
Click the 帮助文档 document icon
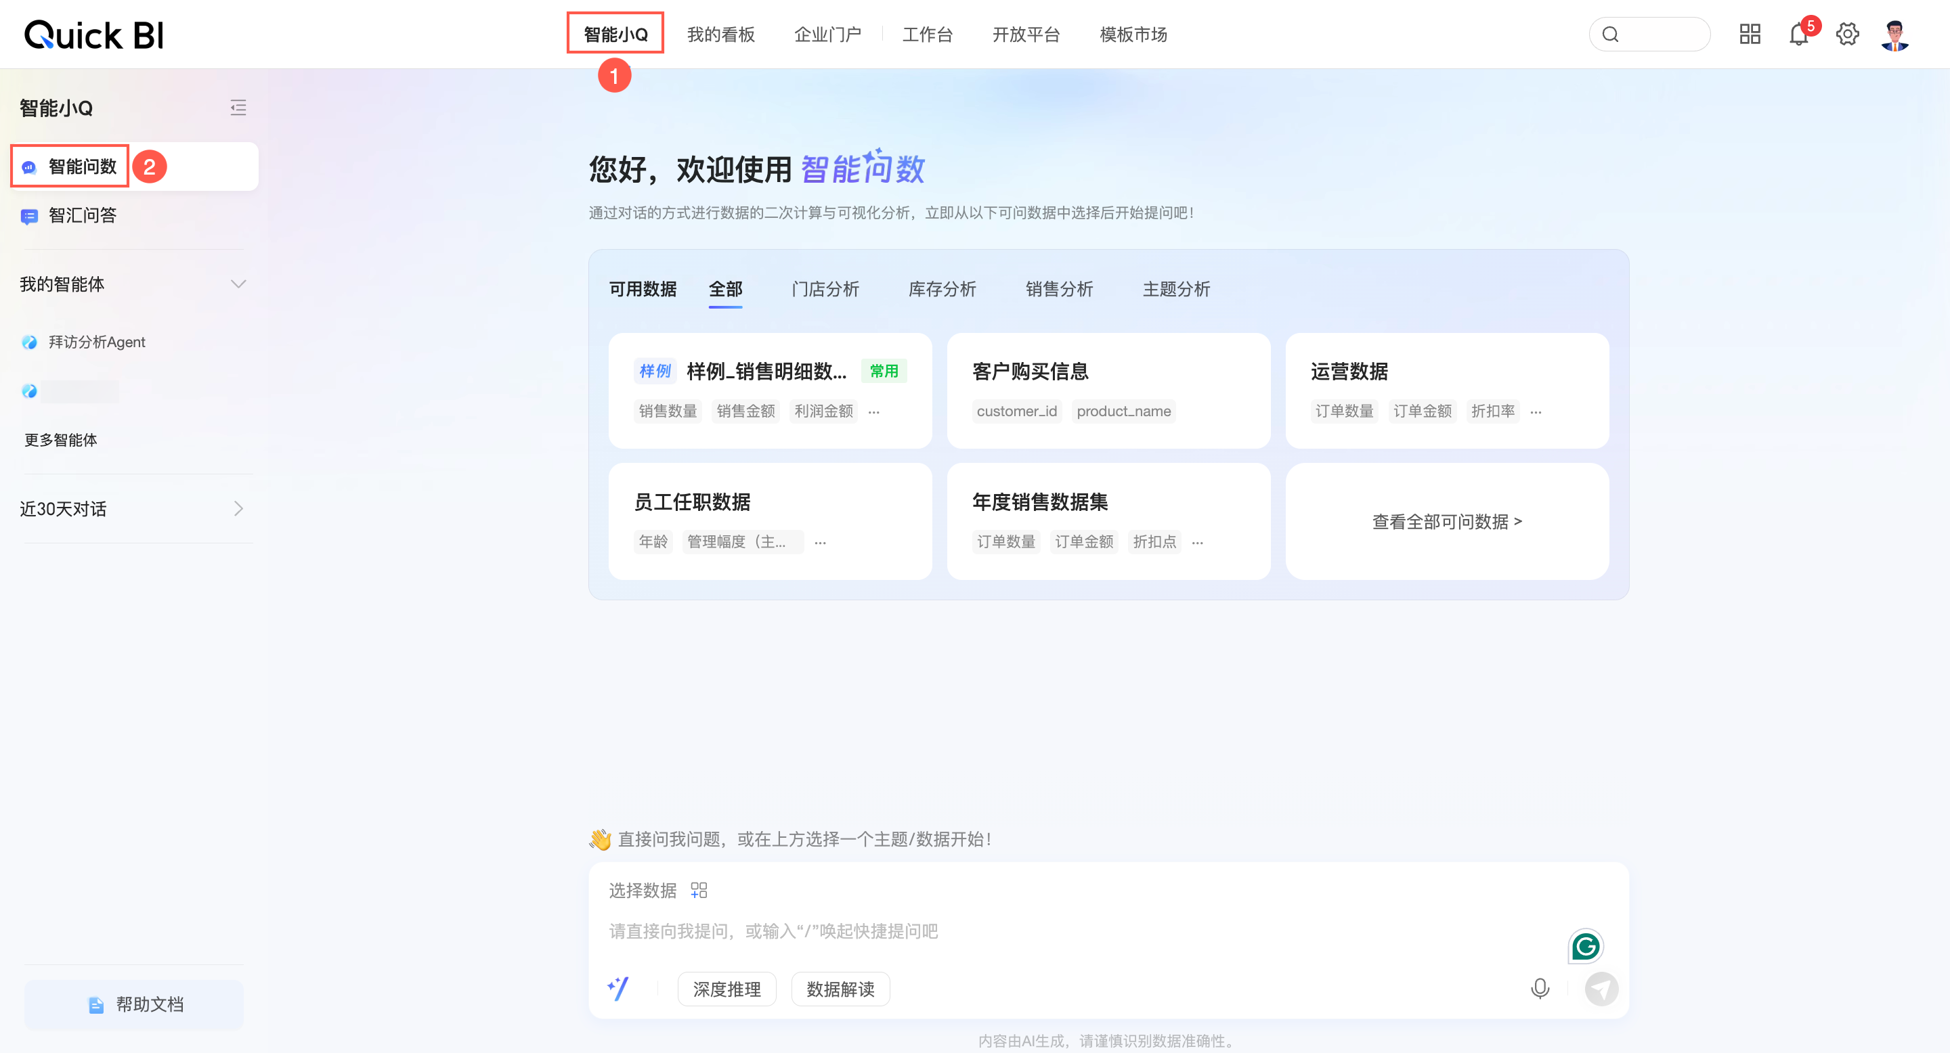pyautogui.click(x=96, y=1004)
